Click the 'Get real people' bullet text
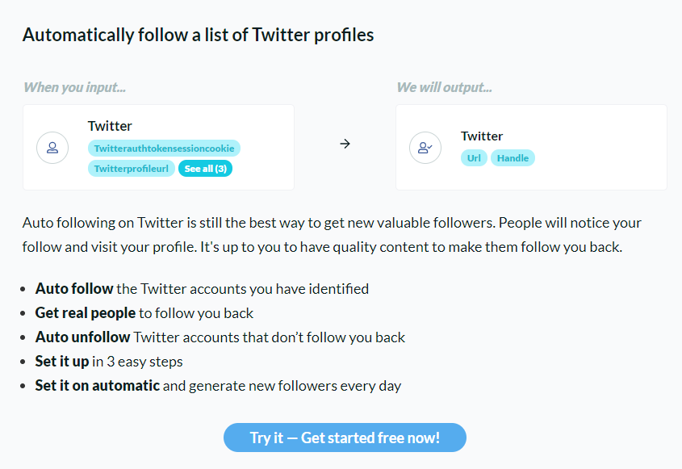This screenshot has height=469, width=682. pyautogui.click(x=86, y=313)
